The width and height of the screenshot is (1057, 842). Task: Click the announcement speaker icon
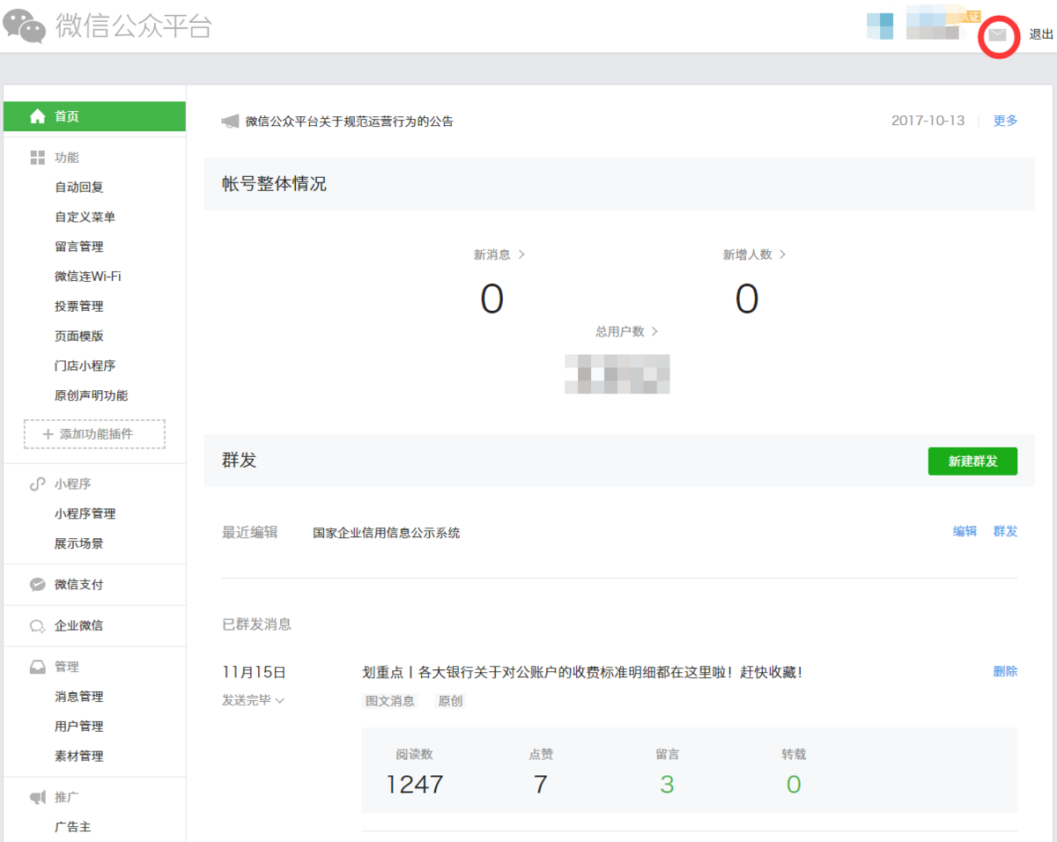(230, 122)
